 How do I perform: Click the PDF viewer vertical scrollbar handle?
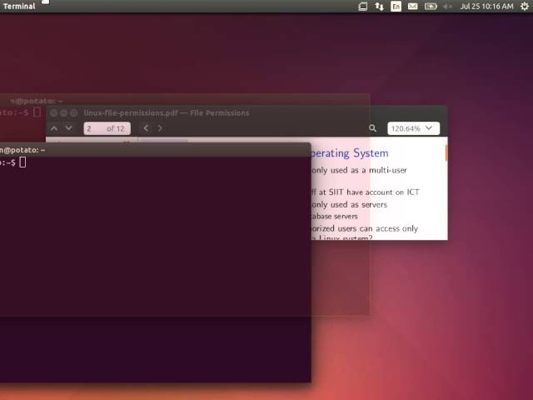pyautogui.click(x=446, y=152)
